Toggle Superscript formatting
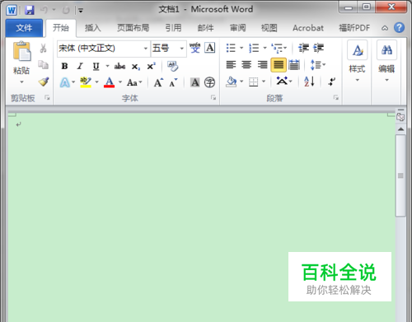This screenshot has width=412, height=322. [151, 66]
